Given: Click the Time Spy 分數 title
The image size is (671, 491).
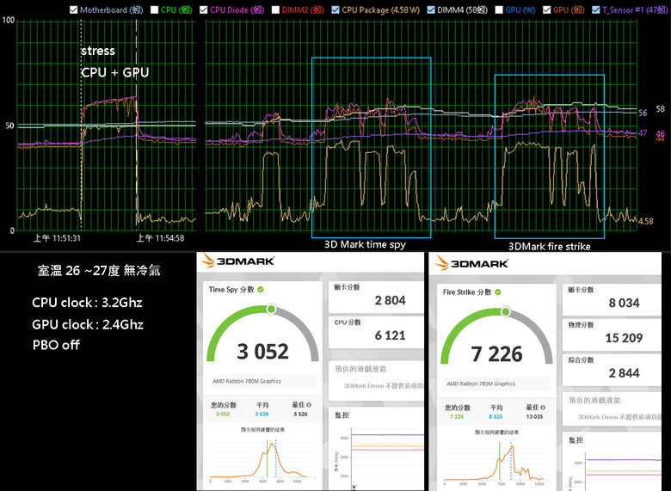Looking at the screenshot, I should pos(231,290).
